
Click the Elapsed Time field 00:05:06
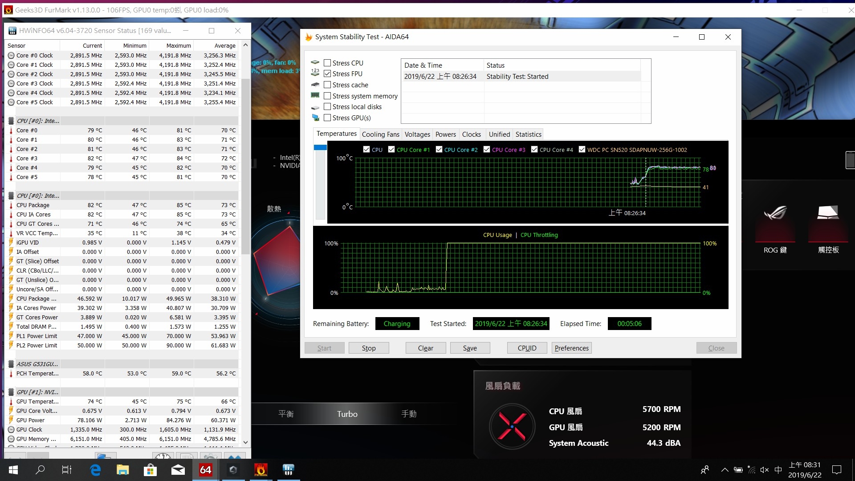(x=629, y=324)
